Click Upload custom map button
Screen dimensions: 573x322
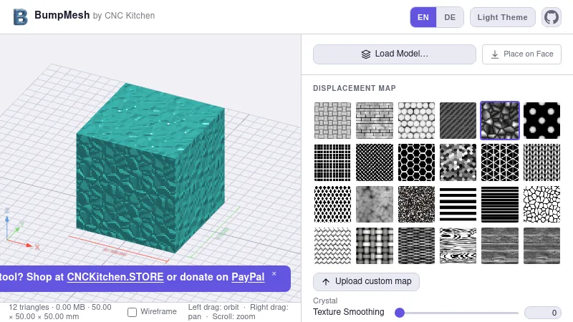(366, 282)
